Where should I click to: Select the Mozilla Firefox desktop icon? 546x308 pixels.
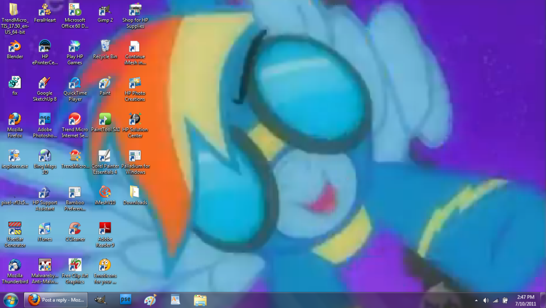[x=14, y=126]
